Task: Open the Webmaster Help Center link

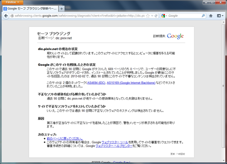Action: coord(114,146)
